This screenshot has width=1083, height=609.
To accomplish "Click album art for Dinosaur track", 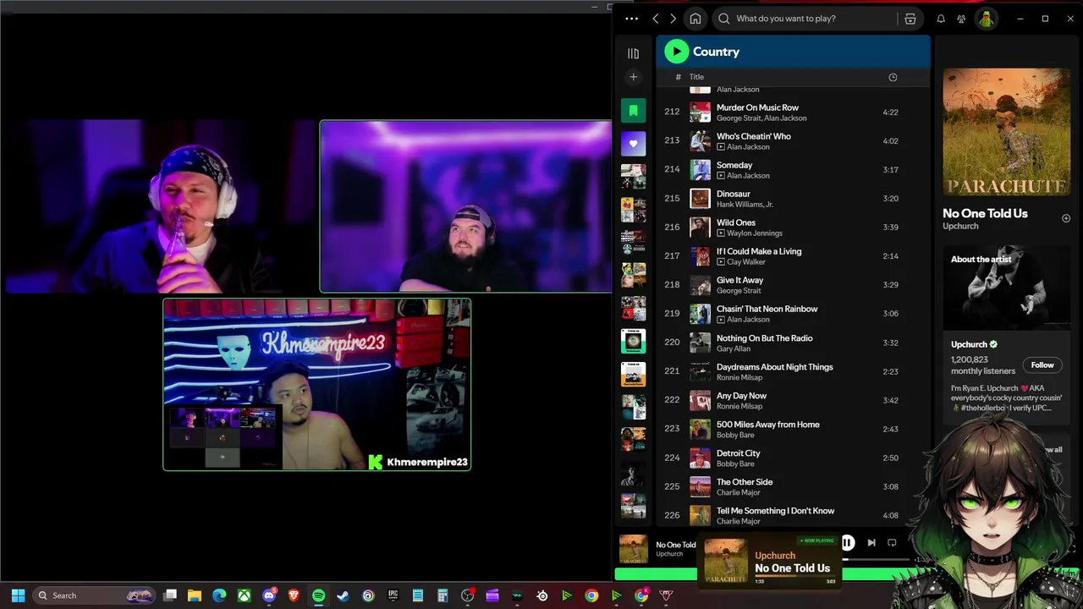I will click(700, 198).
